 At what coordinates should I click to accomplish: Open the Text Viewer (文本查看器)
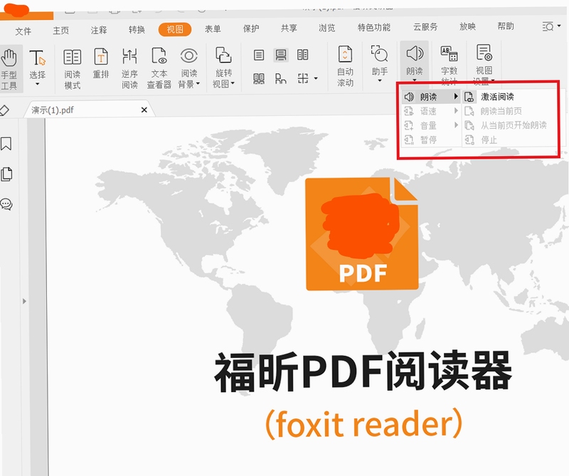159,68
